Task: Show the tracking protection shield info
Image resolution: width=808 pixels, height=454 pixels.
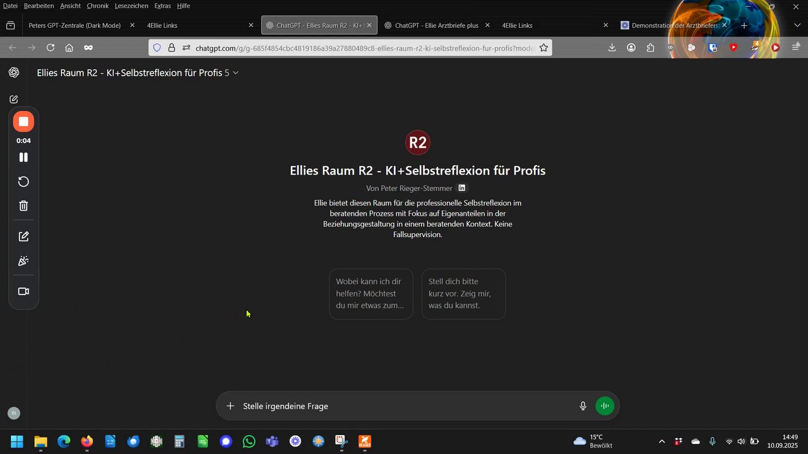Action: (157, 48)
